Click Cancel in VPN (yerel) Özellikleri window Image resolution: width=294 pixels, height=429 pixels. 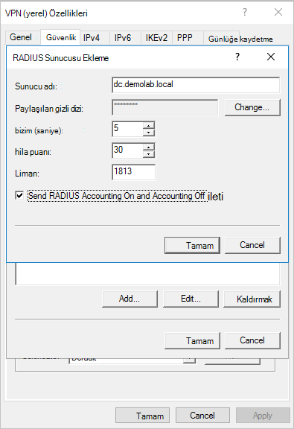coord(202,416)
